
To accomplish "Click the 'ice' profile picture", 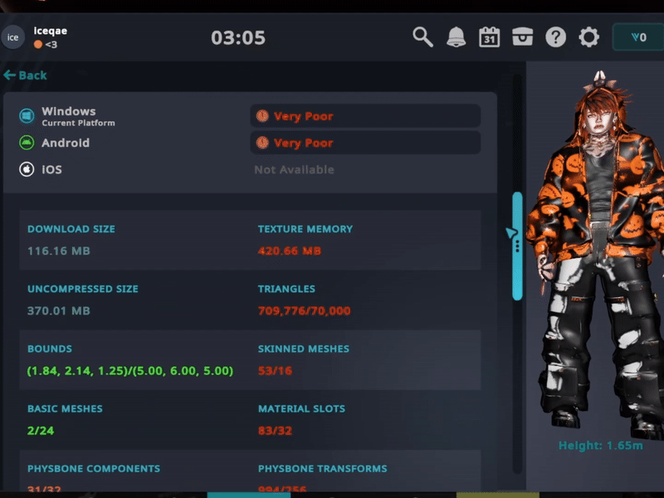I will (13, 37).
